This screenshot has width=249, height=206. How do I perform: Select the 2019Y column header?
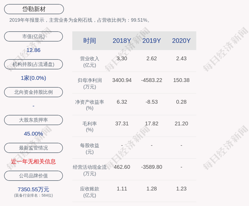[152, 41]
